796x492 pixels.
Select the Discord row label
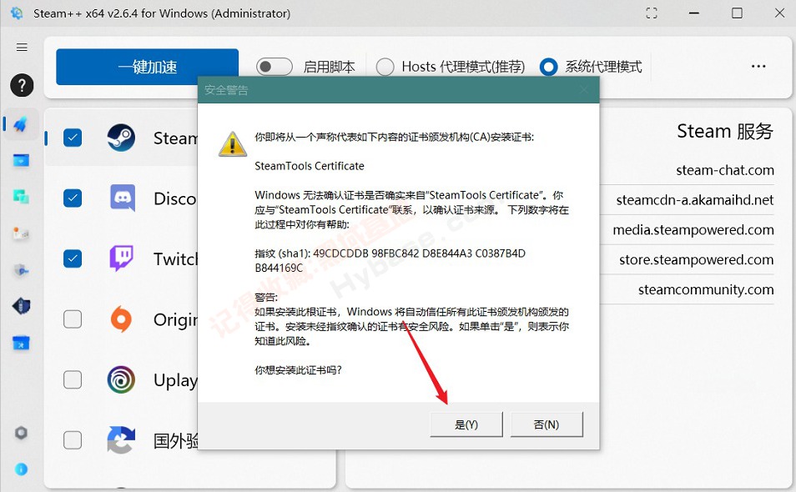[176, 198]
